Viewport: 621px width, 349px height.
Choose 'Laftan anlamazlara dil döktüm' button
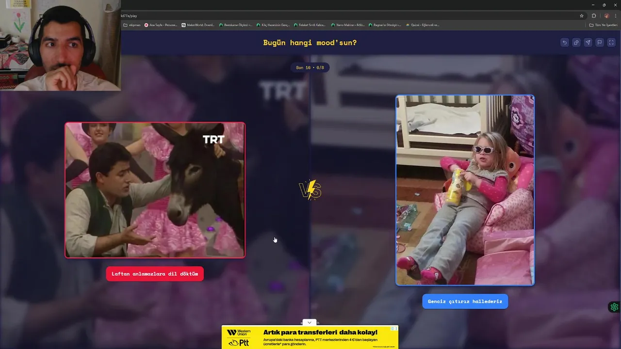click(x=155, y=274)
